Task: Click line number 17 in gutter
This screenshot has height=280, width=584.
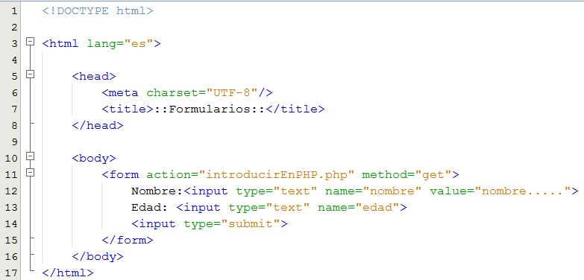Action: click(x=11, y=273)
